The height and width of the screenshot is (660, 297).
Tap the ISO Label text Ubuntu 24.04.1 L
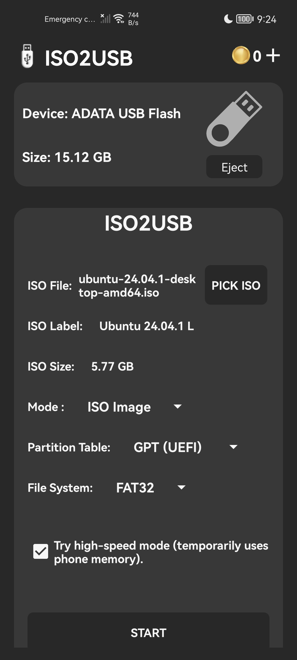tap(147, 326)
